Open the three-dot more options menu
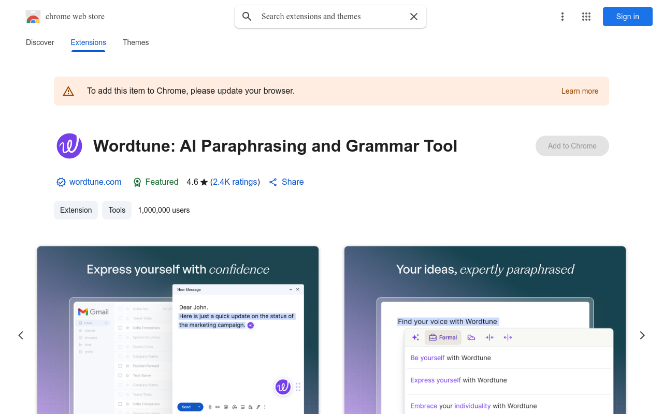 [x=563, y=17]
